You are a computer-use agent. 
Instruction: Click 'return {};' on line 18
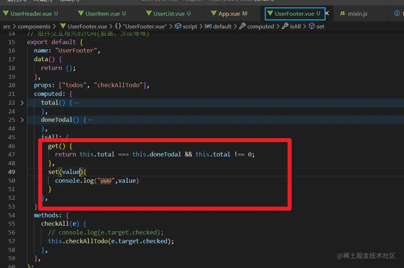[58, 68]
